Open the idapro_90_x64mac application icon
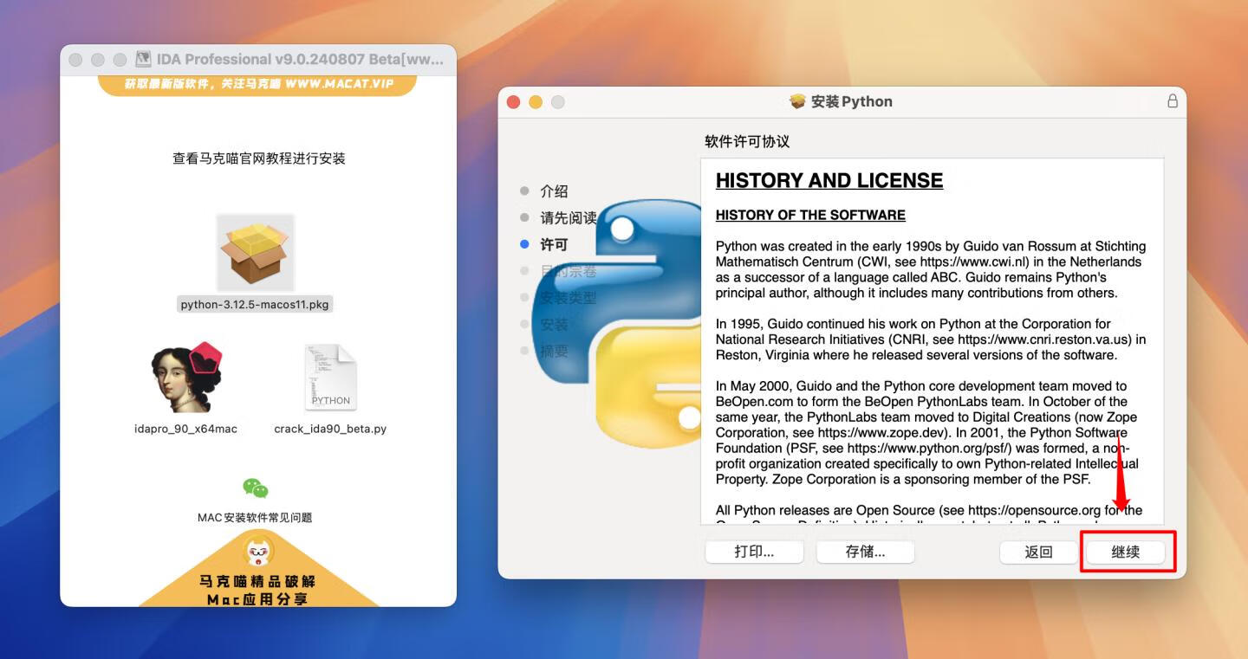The height and width of the screenshot is (659, 1248). tap(185, 377)
